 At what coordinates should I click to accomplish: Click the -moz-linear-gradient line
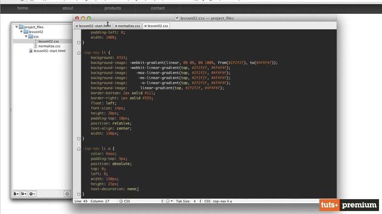[x=161, y=73]
